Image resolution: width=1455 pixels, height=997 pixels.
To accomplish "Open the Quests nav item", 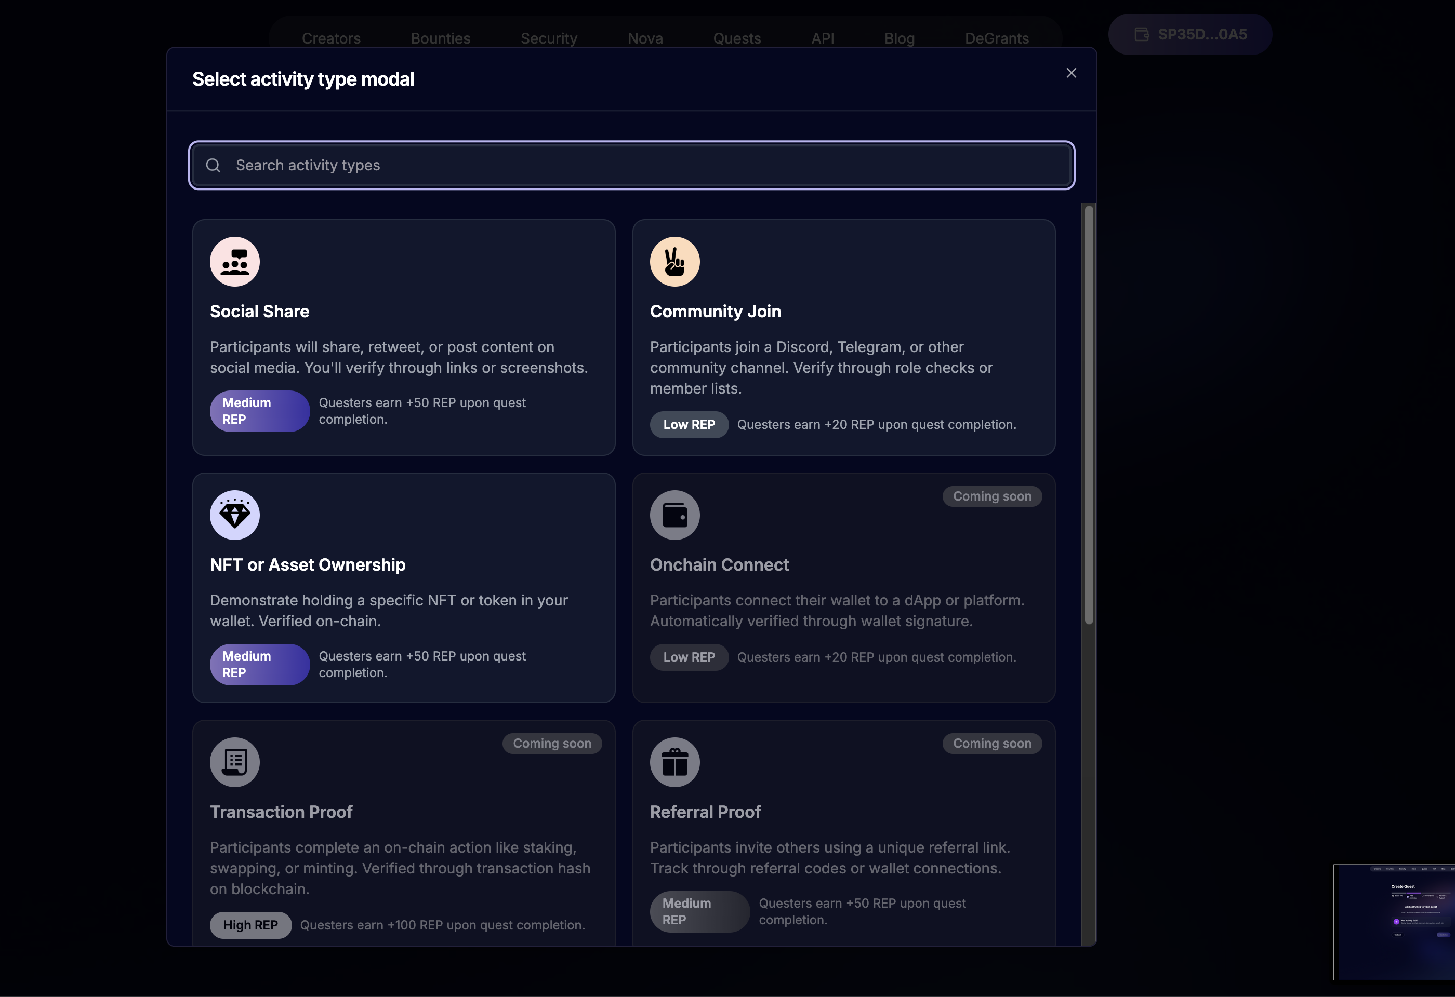I will [x=737, y=38].
